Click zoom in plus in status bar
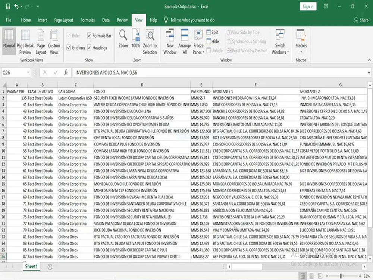 [360, 276]
